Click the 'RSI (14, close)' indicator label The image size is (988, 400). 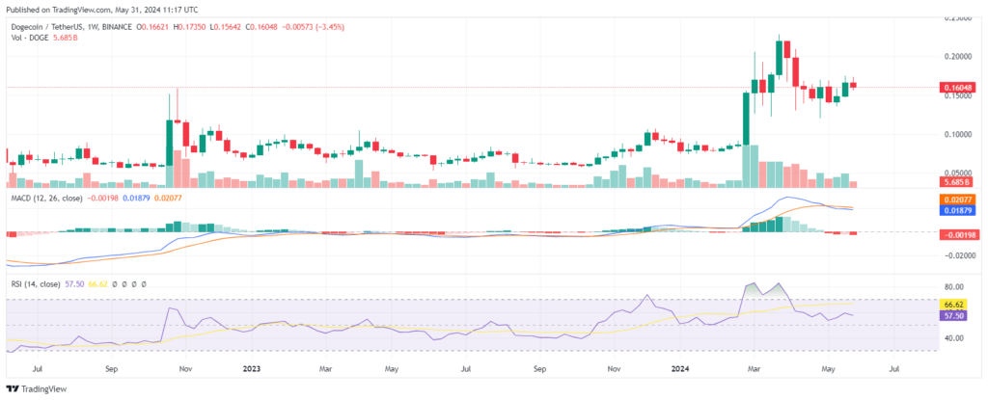tap(36, 284)
